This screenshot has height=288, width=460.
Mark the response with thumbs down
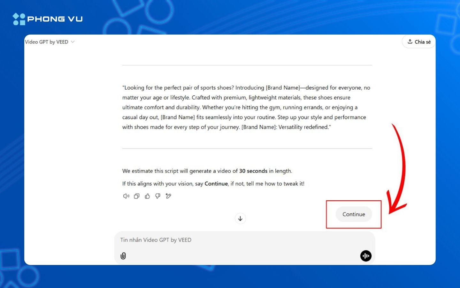[158, 196]
